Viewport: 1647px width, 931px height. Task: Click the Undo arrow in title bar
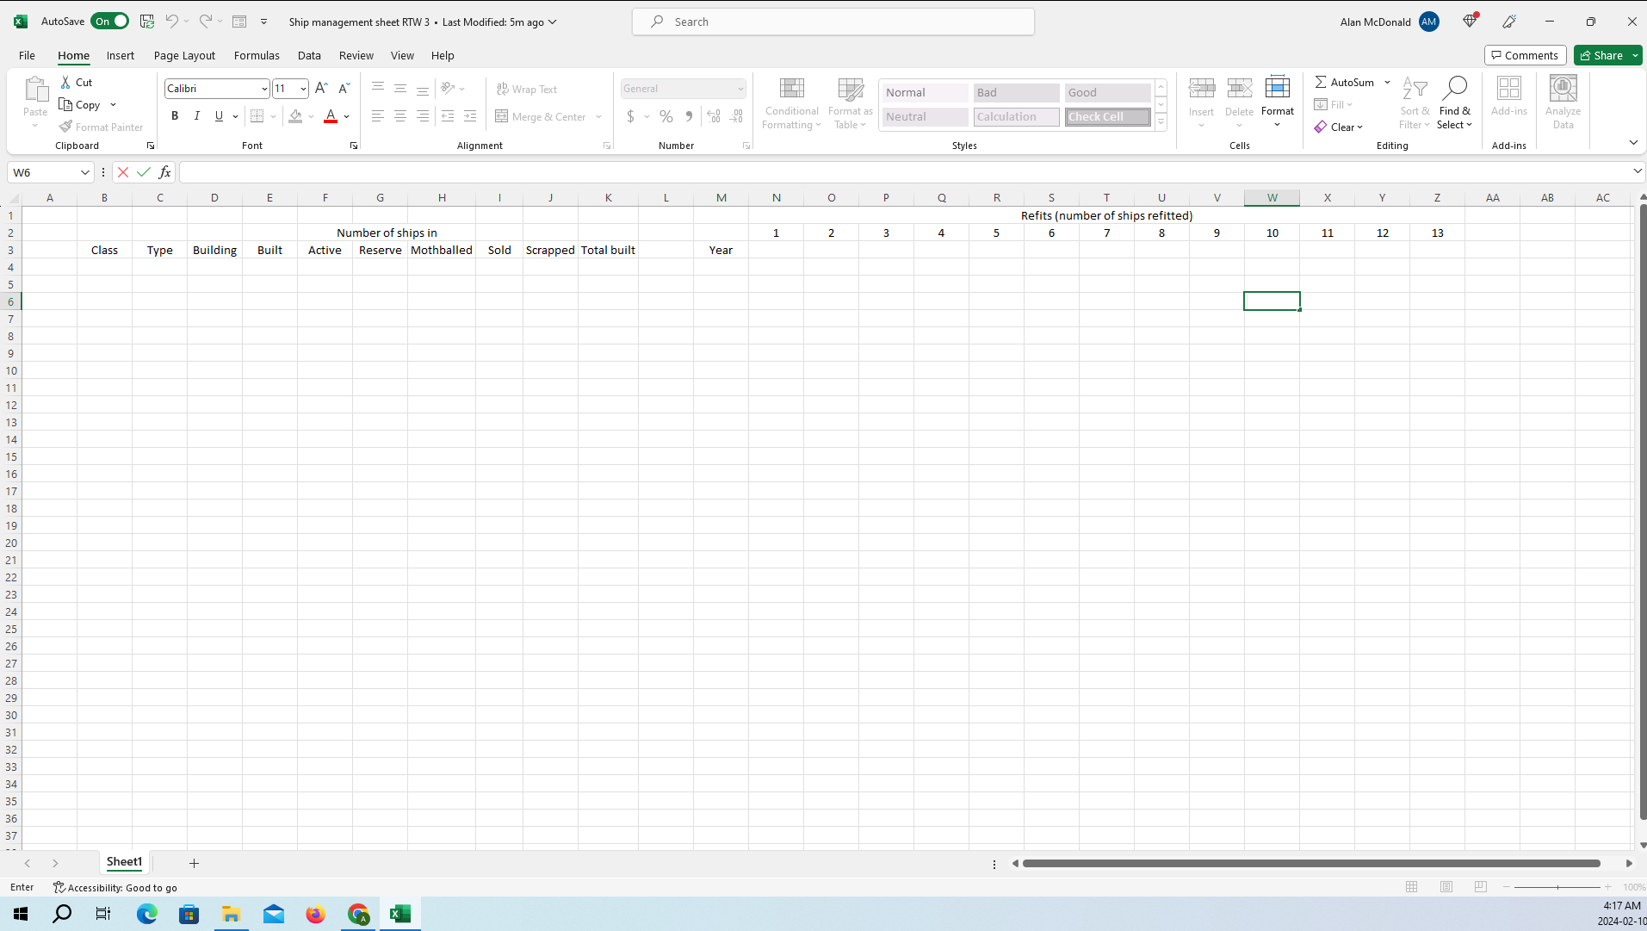pos(171,21)
